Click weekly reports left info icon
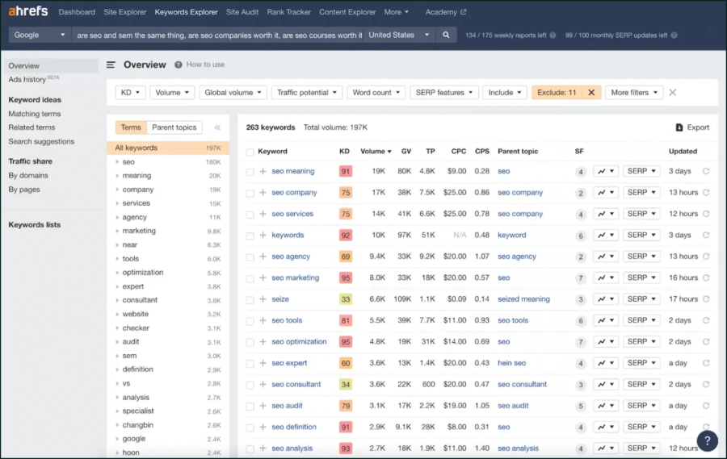Viewport: 727px width, 459px height. coord(553,35)
